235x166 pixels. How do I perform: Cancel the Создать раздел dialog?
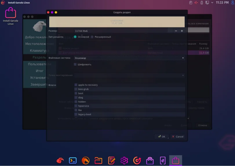178,136
